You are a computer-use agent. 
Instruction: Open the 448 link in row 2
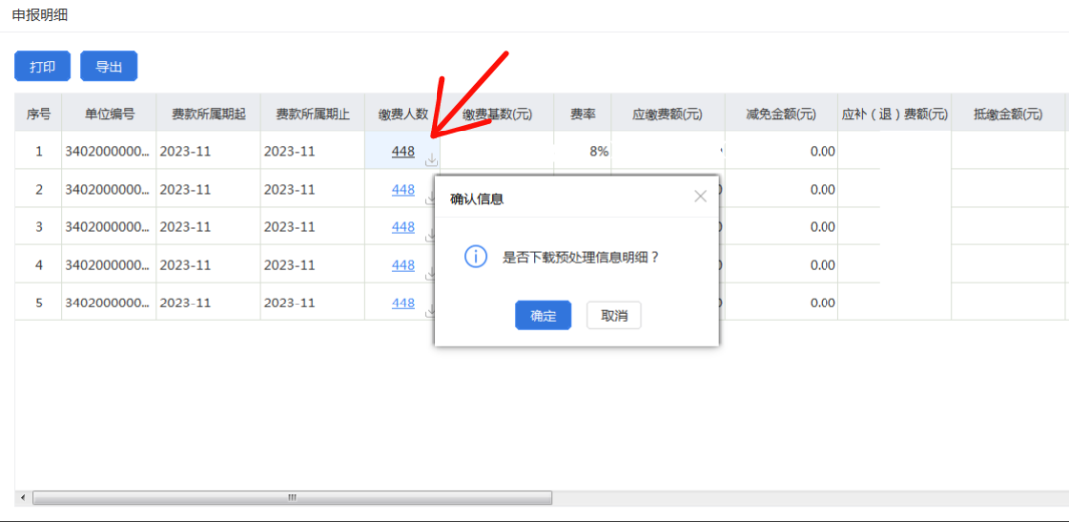click(403, 190)
